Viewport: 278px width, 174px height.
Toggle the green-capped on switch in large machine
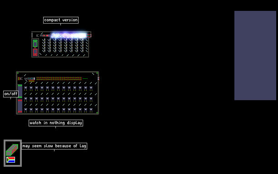20,91
